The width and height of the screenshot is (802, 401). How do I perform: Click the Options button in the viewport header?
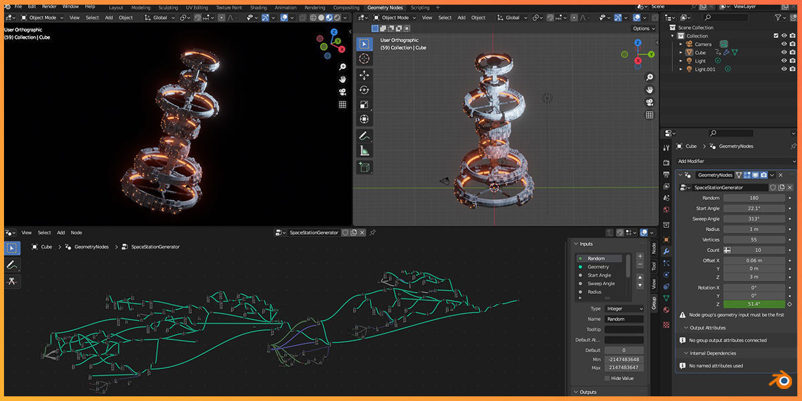(643, 28)
